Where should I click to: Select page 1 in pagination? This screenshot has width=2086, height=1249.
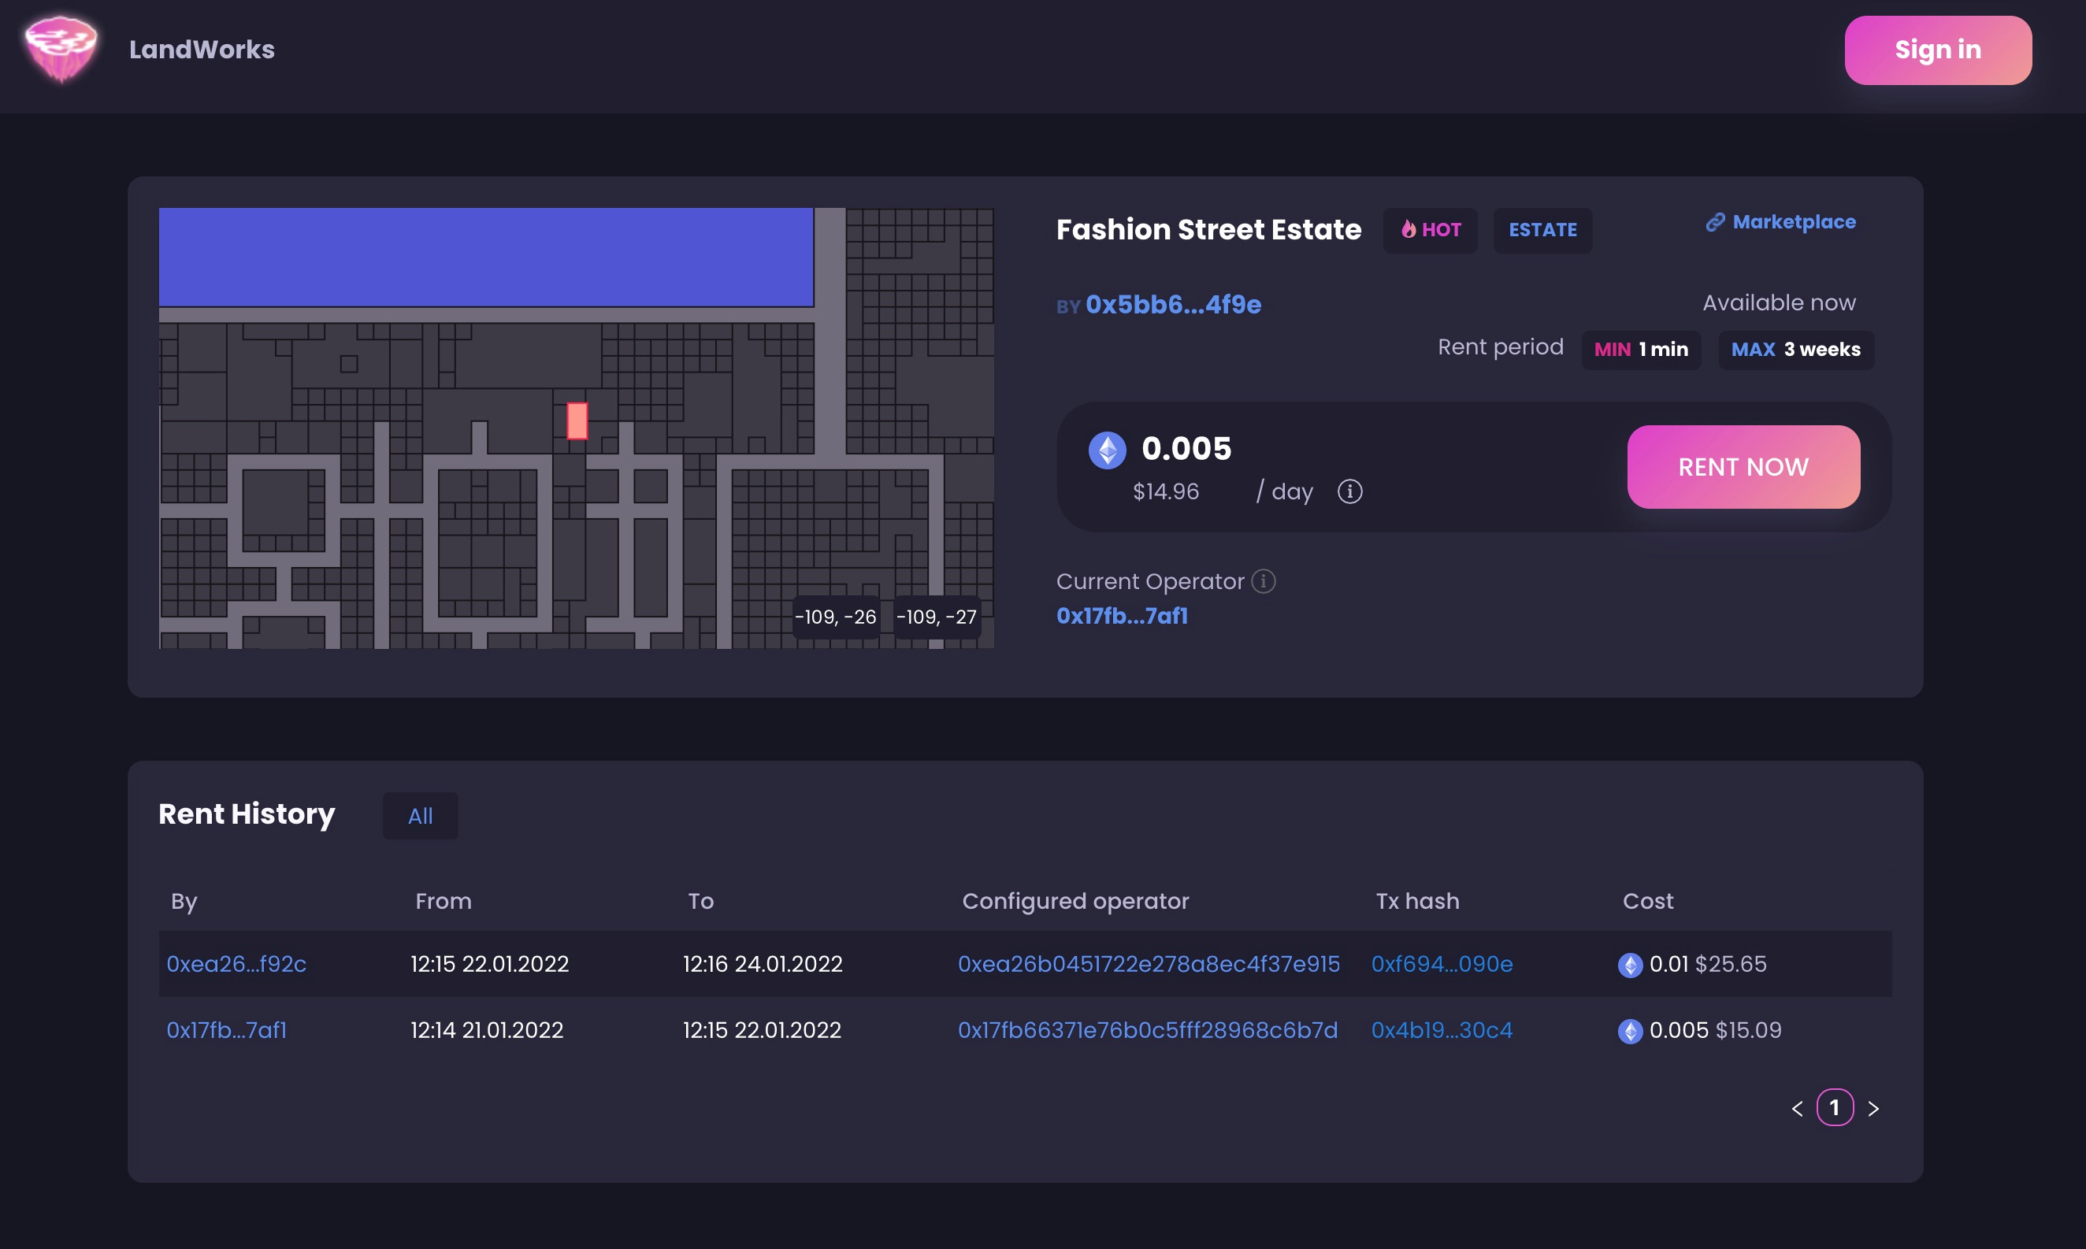pos(1835,1107)
